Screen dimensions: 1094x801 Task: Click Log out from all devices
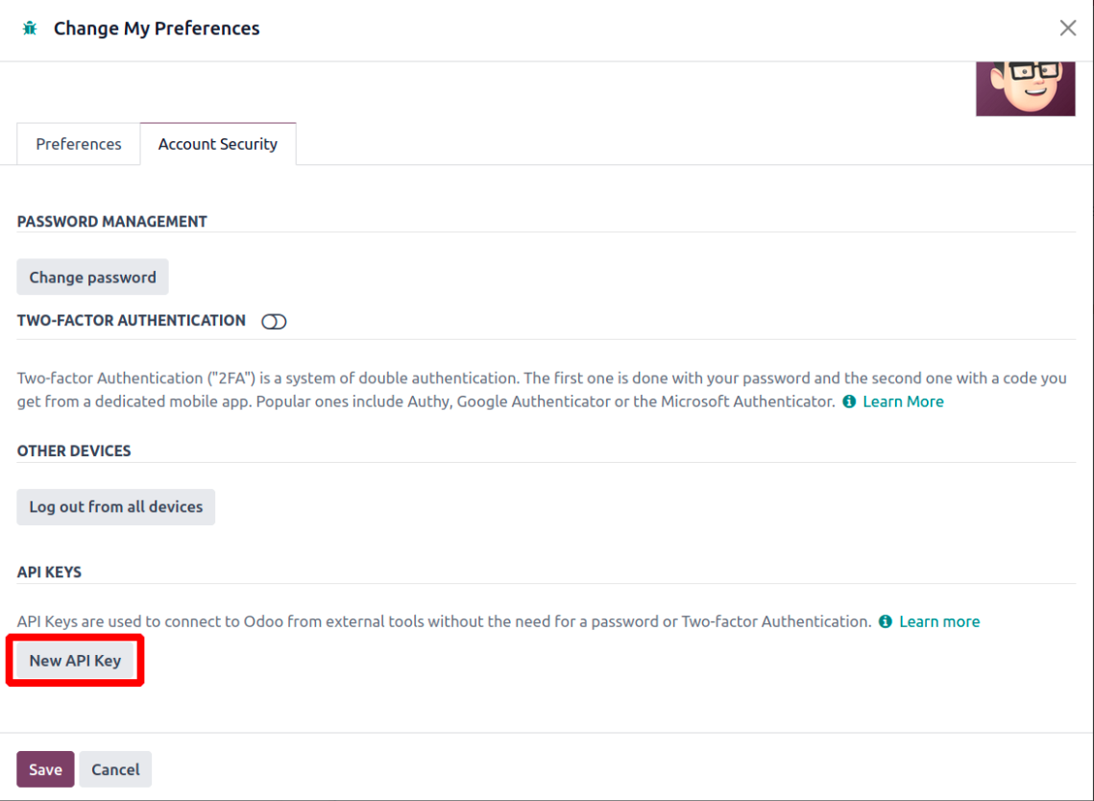[116, 507]
